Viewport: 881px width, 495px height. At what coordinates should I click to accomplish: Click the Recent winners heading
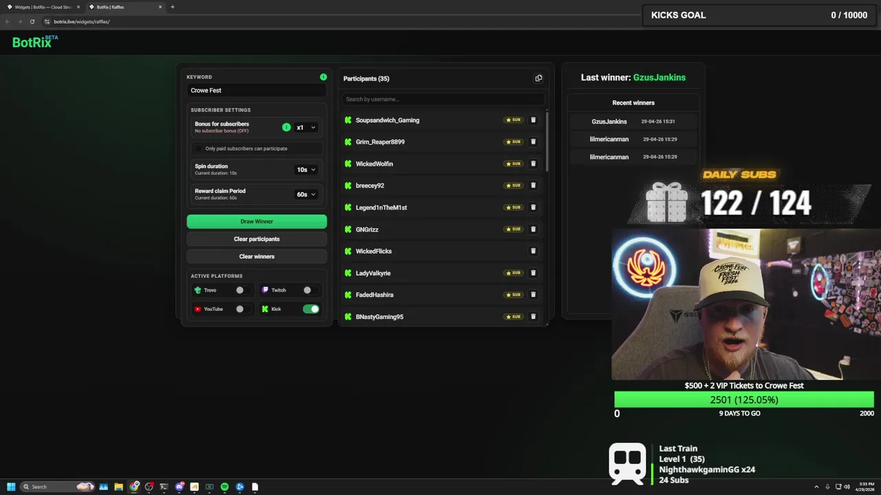633,102
